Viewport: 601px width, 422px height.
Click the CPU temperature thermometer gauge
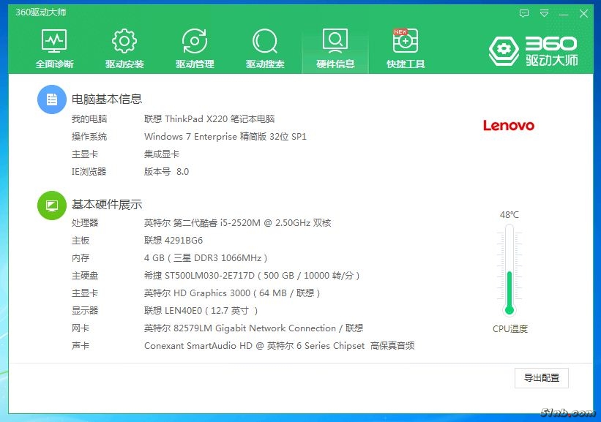(509, 269)
